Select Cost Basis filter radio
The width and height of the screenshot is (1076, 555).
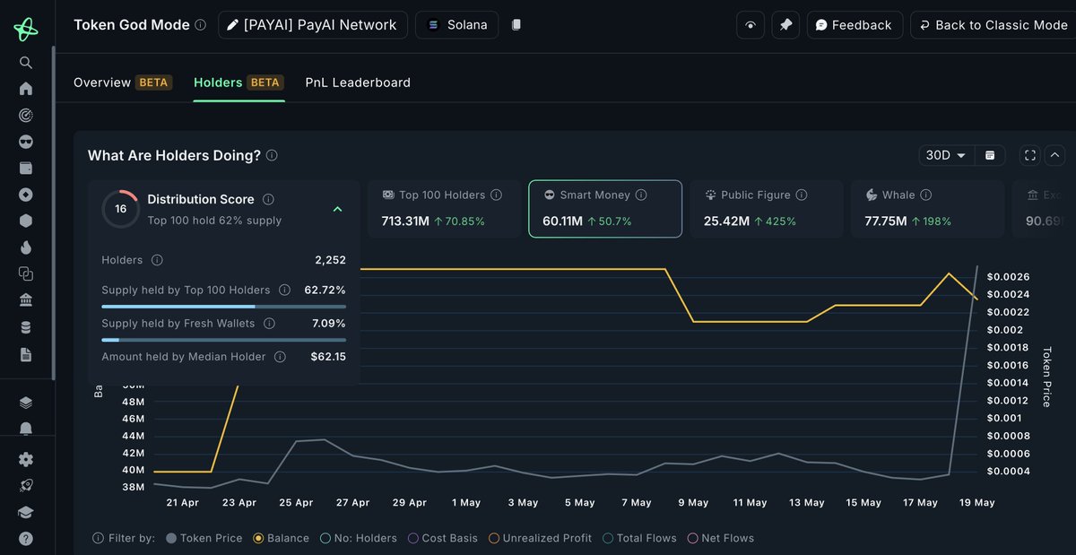click(x=413, y=538)
